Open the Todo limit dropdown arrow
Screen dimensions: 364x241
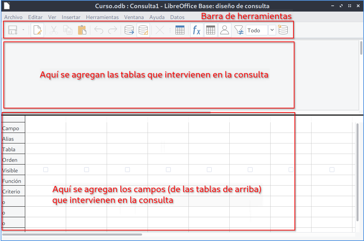coord(272,30)
